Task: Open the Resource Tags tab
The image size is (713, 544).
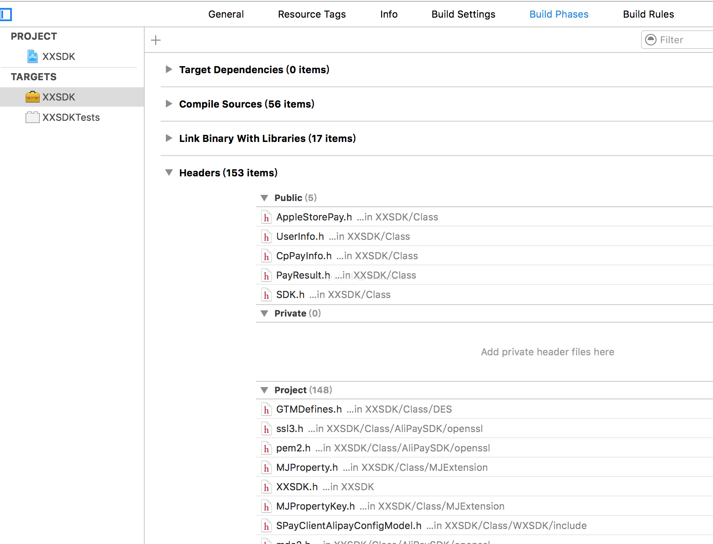Action: click(312, 14)
